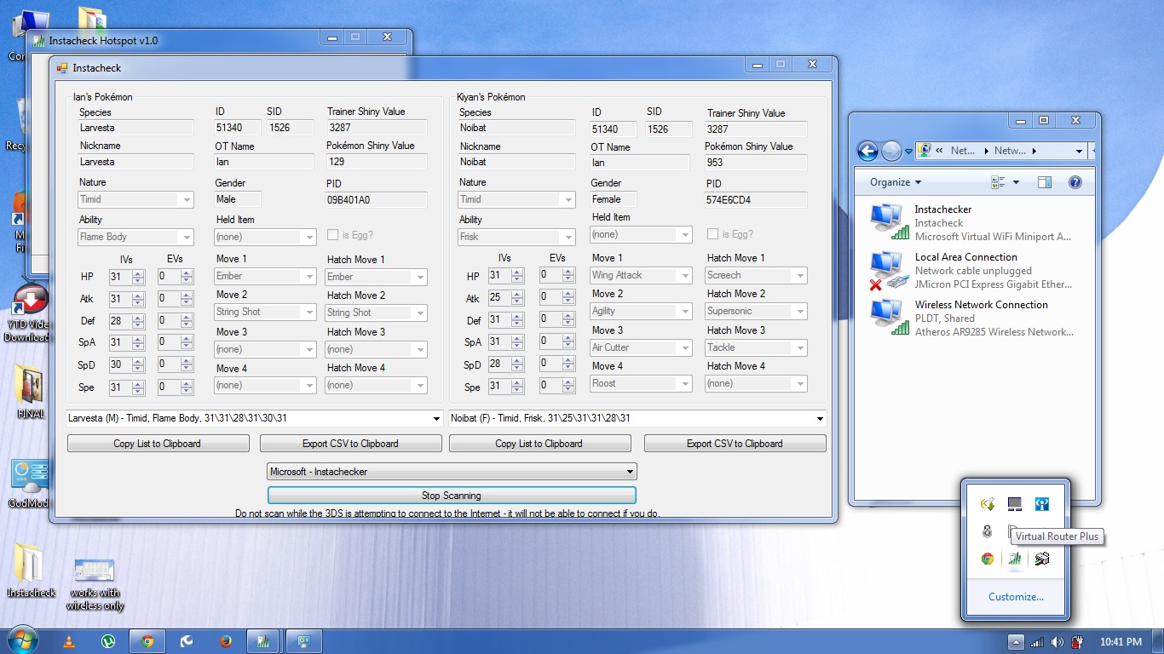Viewport: 1164px width, 654px height.
Task: Open the Supersonic Hatch Move 2 dropdown
Action: (799, 312)
